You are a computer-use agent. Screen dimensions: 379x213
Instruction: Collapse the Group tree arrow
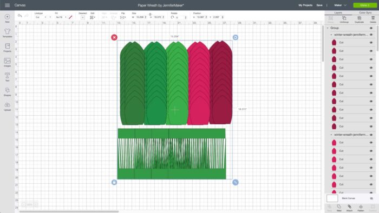(x=328, y=28)
